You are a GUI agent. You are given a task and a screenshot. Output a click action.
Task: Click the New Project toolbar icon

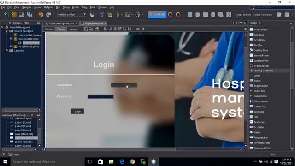coord(14,15)
